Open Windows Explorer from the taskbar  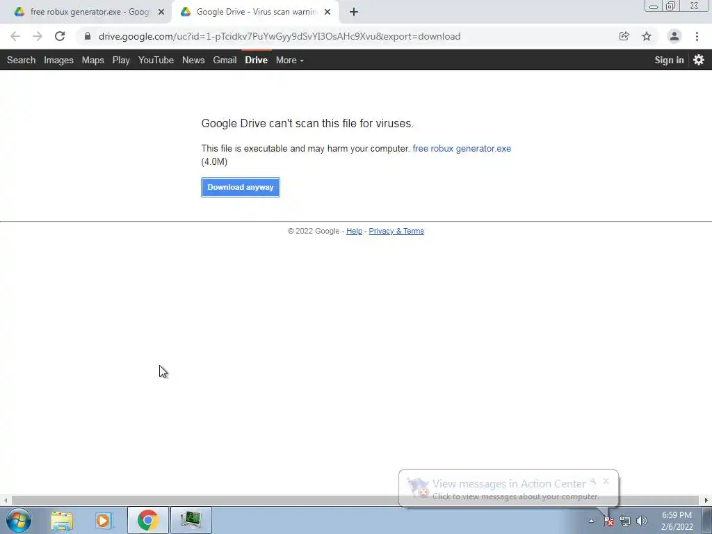tap(62, 520)
